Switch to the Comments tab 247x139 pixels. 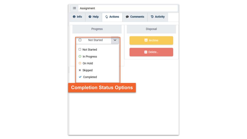coord(135,17)
